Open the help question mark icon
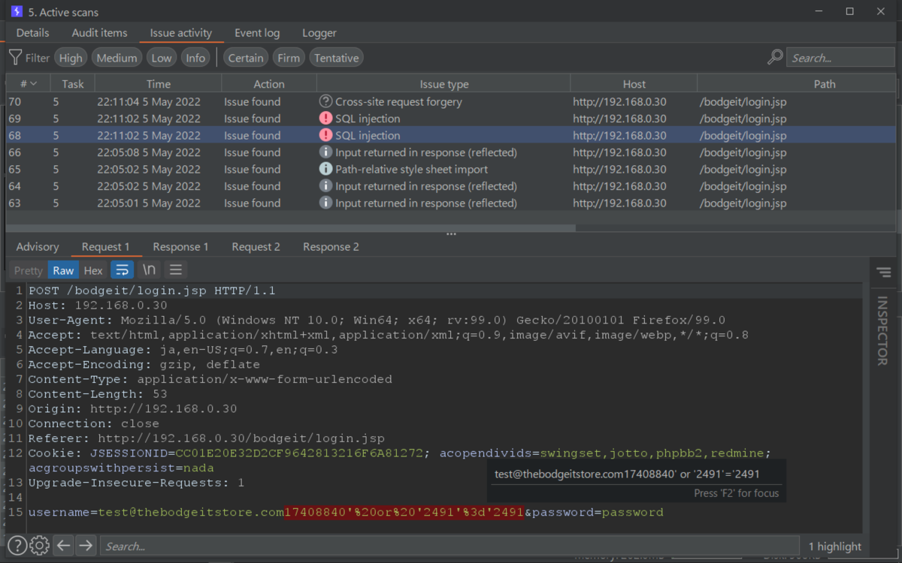 [x=17, y=546]
